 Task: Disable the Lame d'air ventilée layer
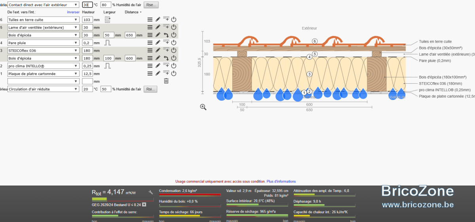[173, 27]
